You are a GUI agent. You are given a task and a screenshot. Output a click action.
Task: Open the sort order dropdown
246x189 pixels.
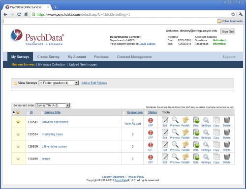pos(53,106)
